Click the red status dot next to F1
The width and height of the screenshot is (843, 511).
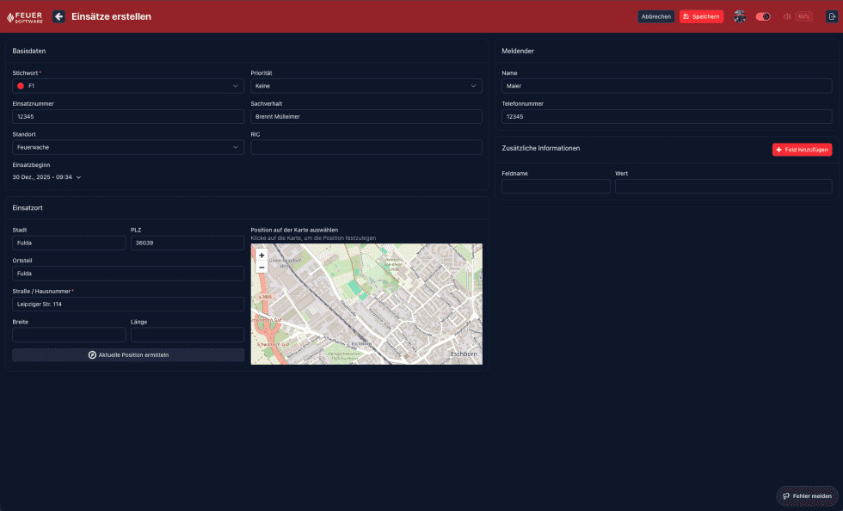tap(20, 86)
